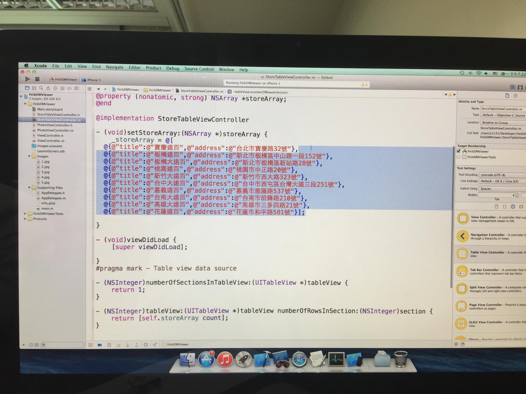Go back with the jump bar arrow
This screenshot has width=526, height=394.
(98, 89)
